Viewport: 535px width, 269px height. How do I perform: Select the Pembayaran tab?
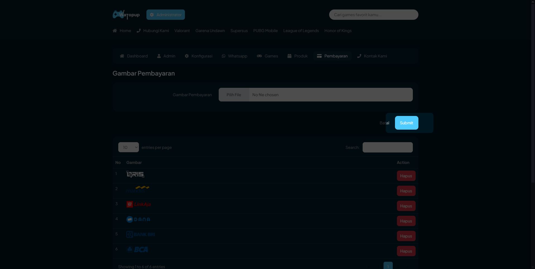point(332,56)
